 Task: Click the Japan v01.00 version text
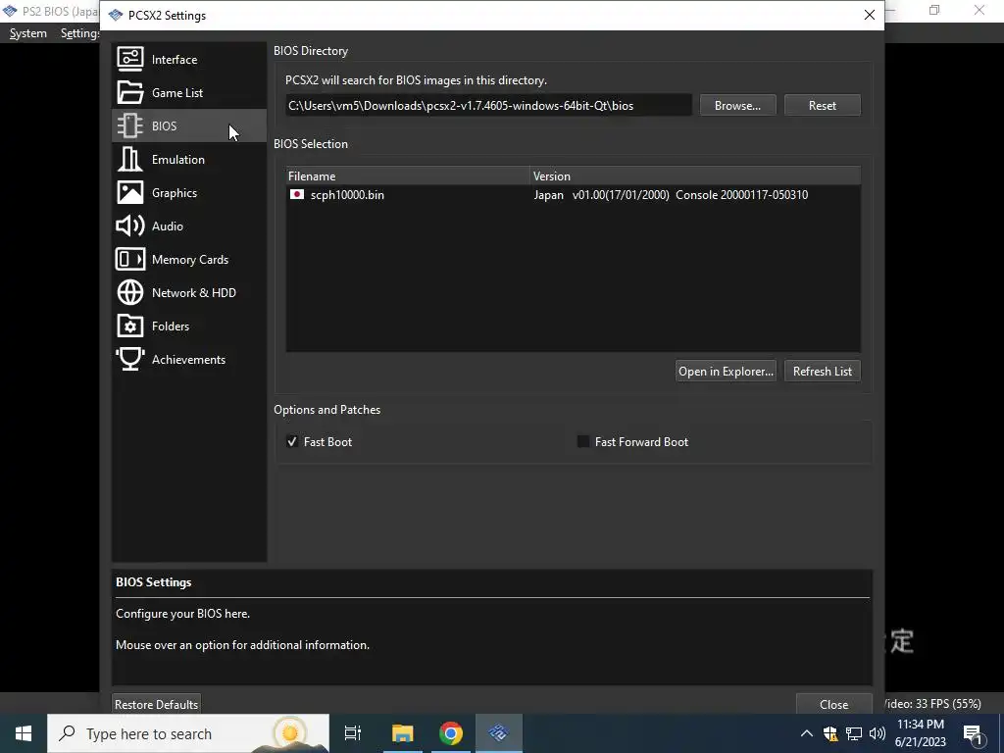point(671,194)
